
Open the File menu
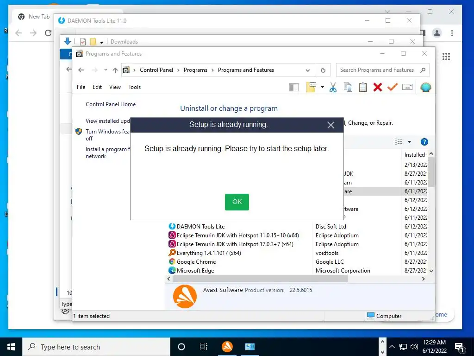point(81,87)
